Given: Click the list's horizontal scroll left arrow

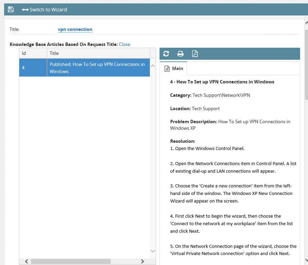Looking at the screenshot, I should [x=26, y=262].
